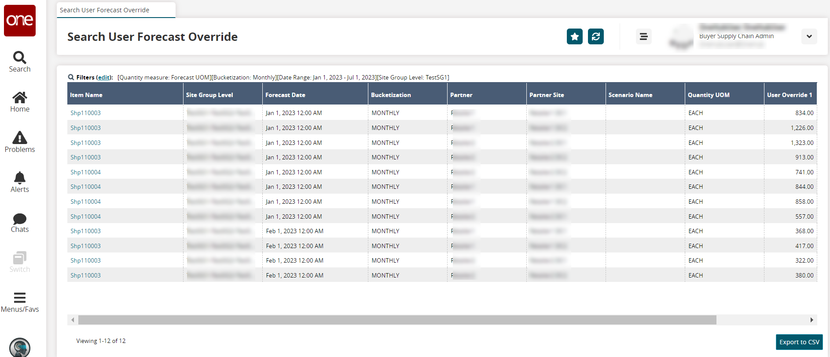This screenshot has width=830, height=357.
Task: Open the page hamburger menu
Action: tap(643, 36)
